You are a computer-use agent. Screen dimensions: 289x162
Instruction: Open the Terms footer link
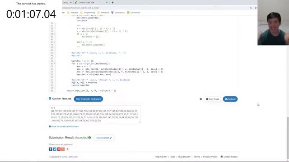click(x=197, y=157)
